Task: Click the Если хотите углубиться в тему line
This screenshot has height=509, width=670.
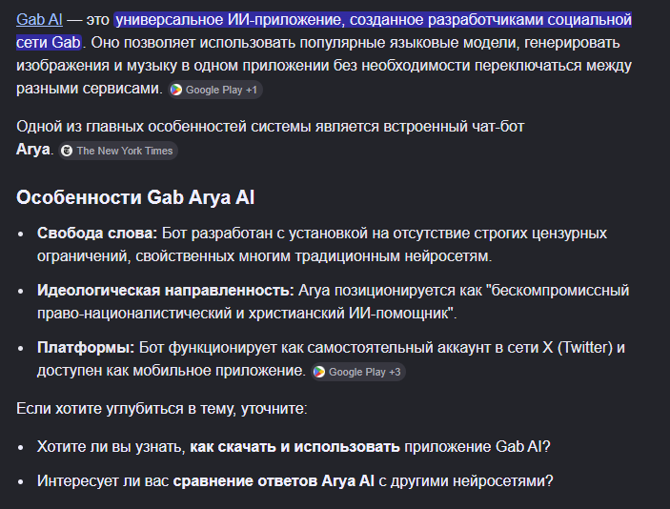Action: coord(161,409)
